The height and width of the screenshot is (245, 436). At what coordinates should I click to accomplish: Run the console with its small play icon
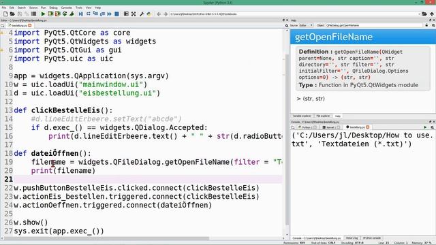(425, 127)
